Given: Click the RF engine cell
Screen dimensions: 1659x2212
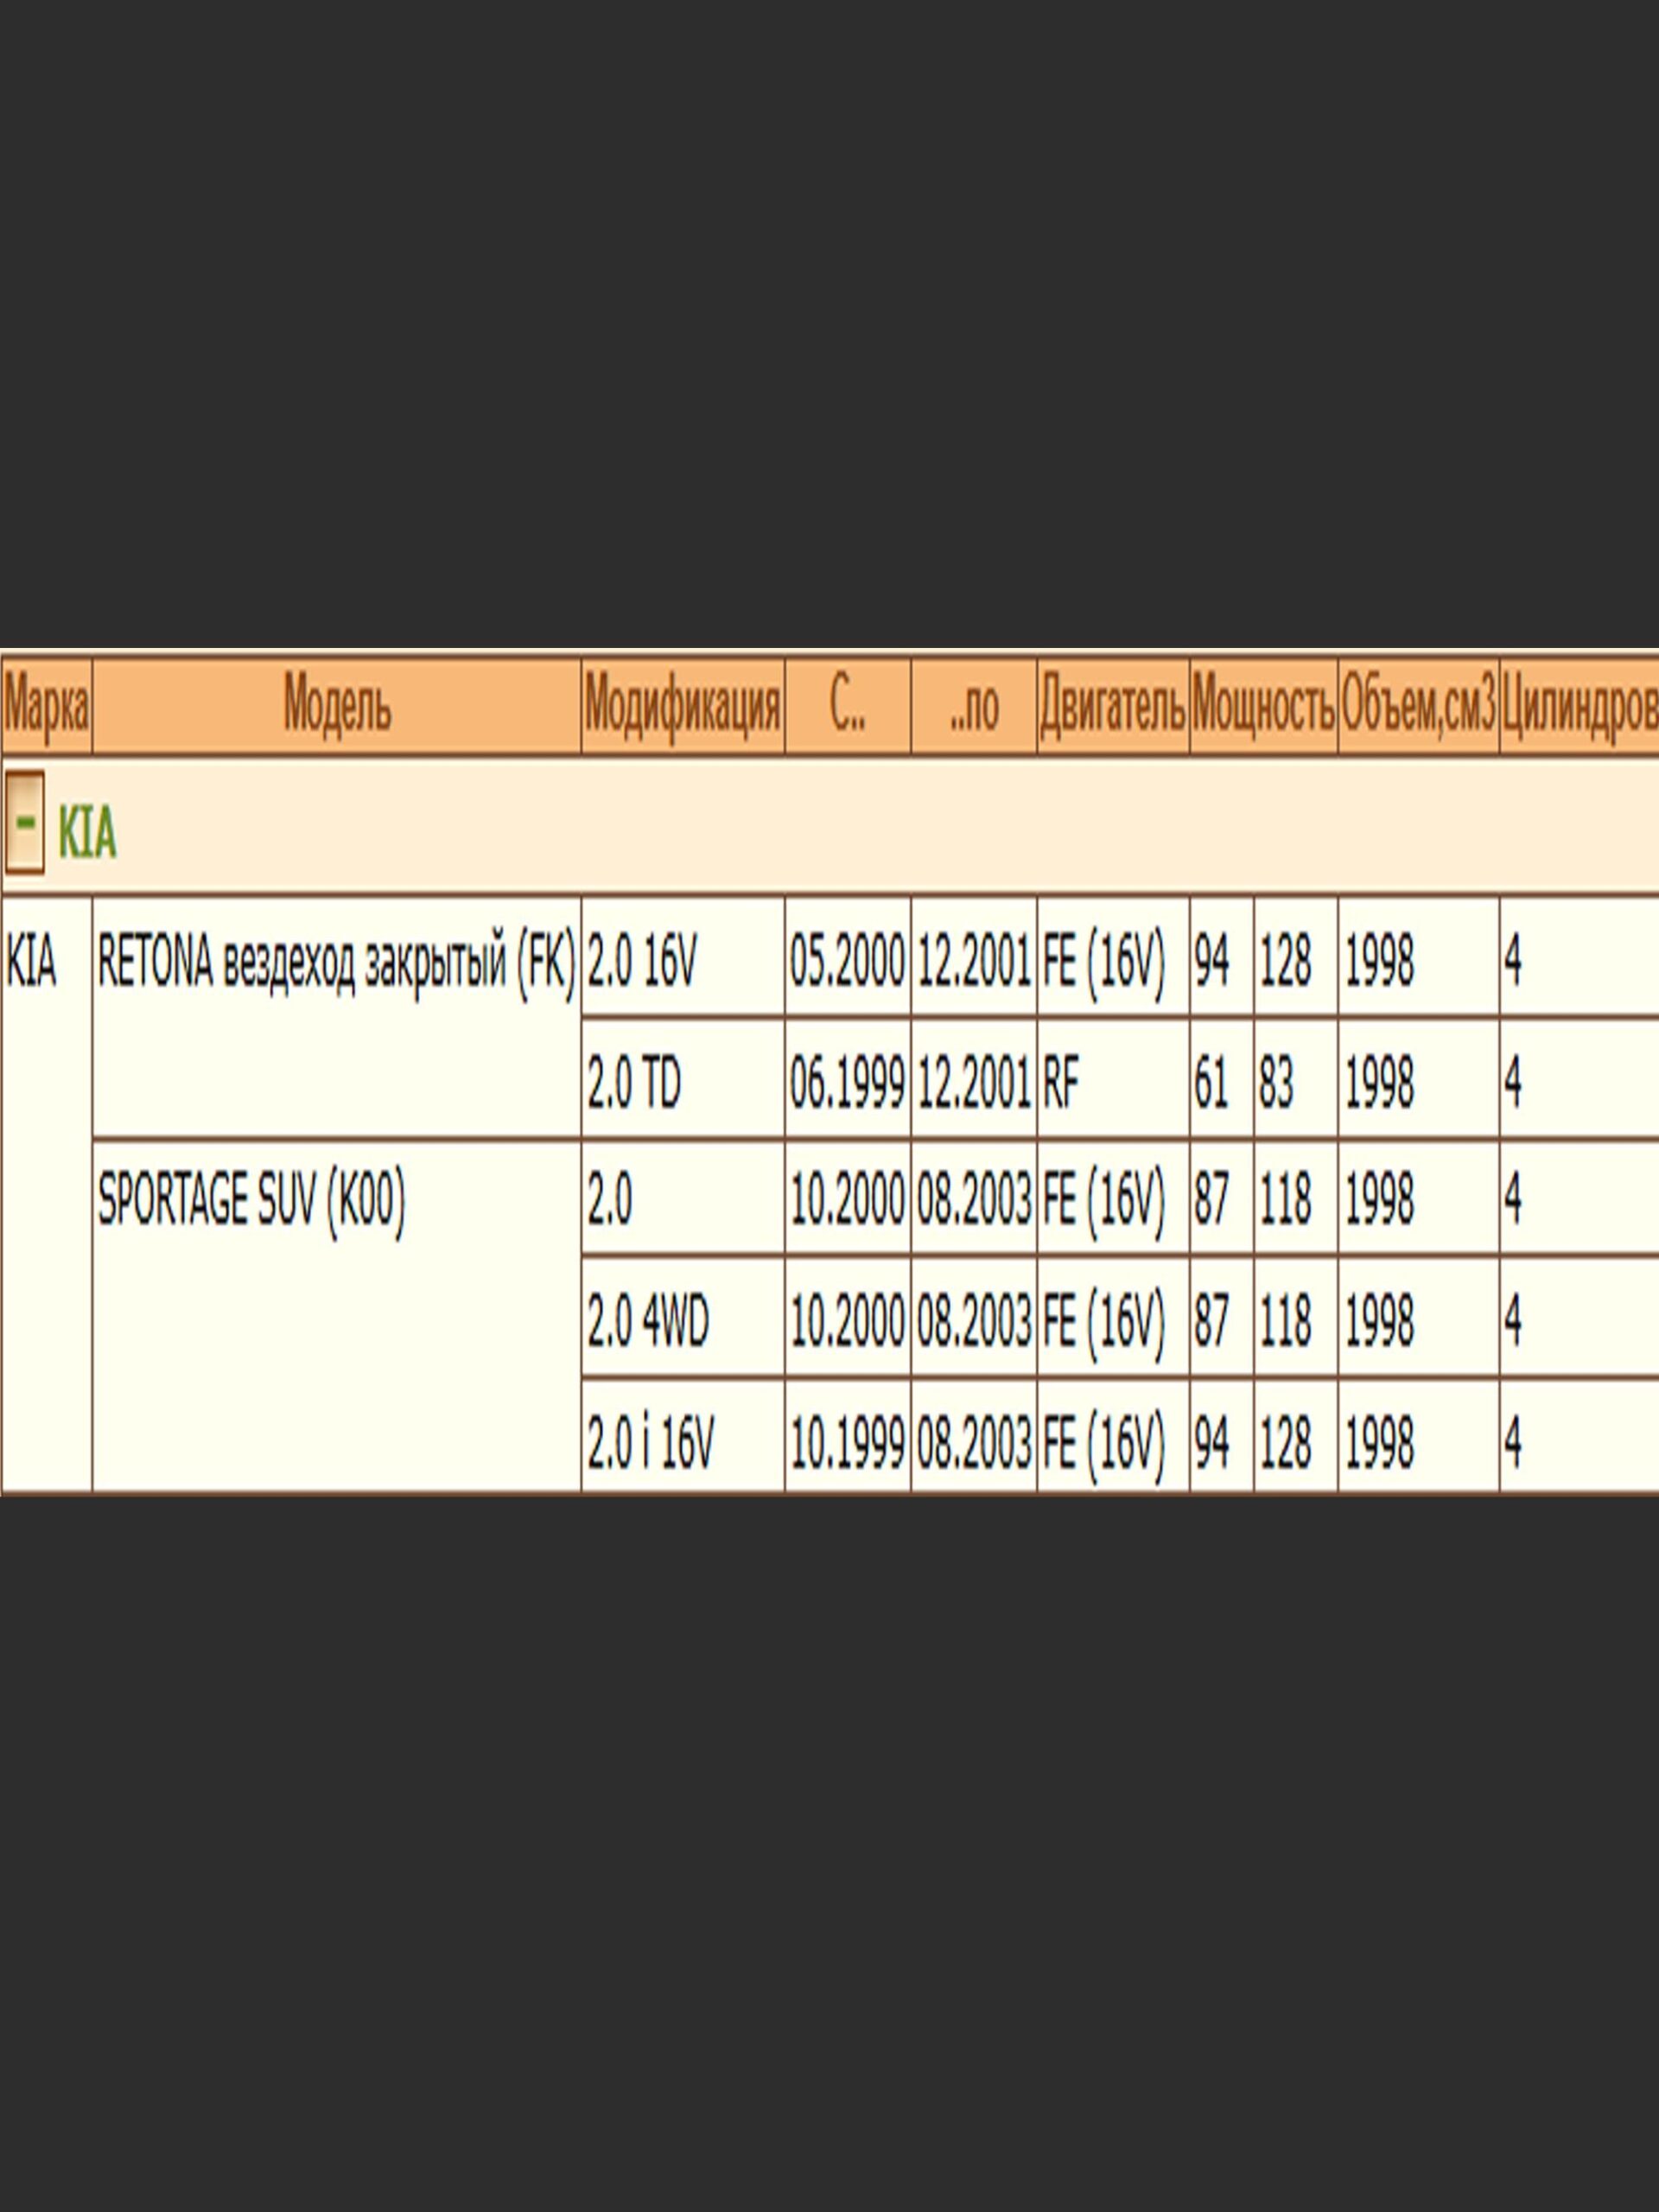Looking at the screenshot, I should pos(1113,1079).
